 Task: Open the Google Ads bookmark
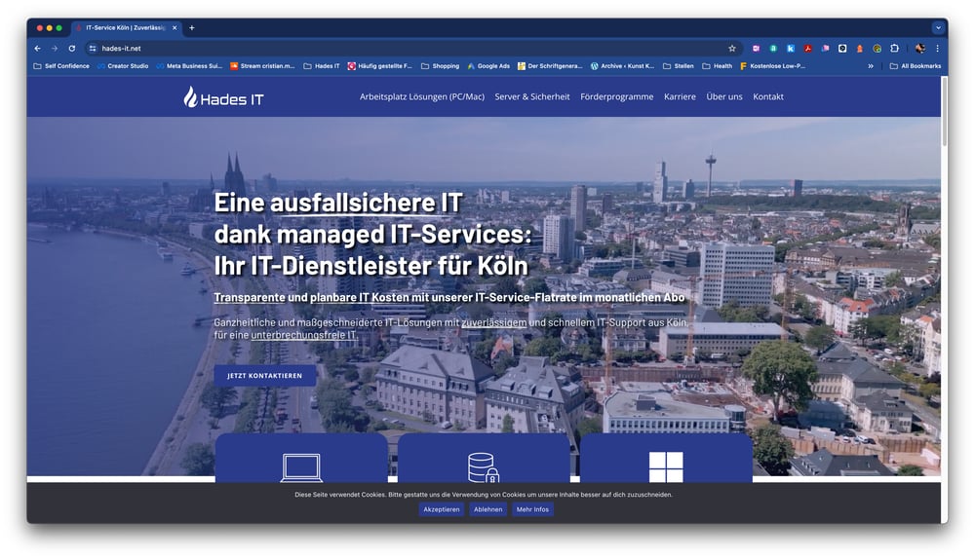tap(488, 66)
